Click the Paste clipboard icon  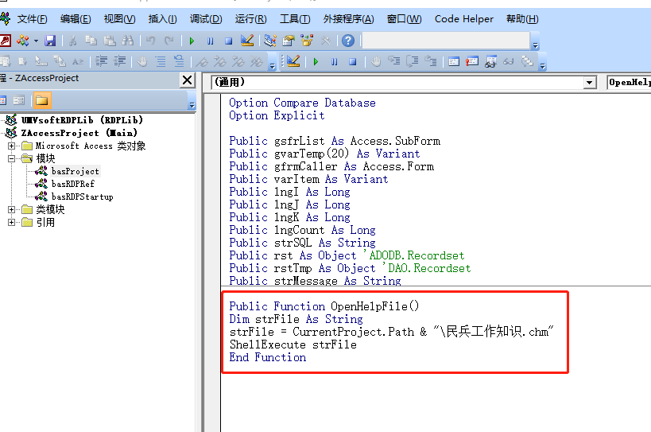pyautogui.click(x=110, y=41)
